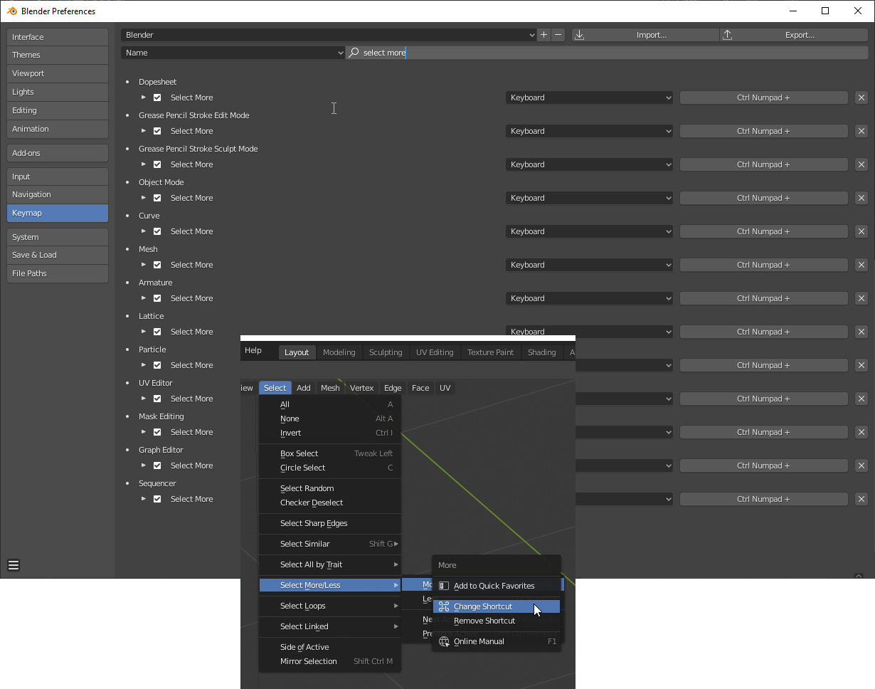Delete the Dopesheet shortcut with its X icon
The width and height of the screenshot is (875, 689).
pos(861,98)
